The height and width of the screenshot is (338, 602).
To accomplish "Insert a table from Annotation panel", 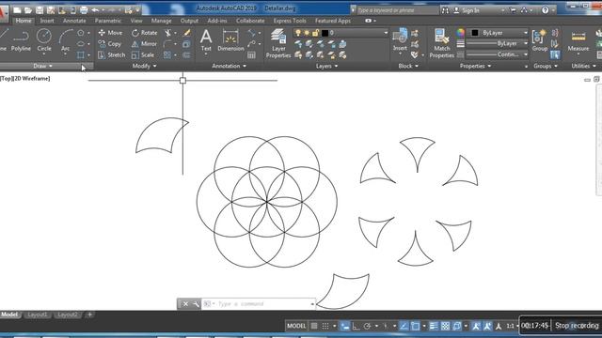I will coord(251,55).
